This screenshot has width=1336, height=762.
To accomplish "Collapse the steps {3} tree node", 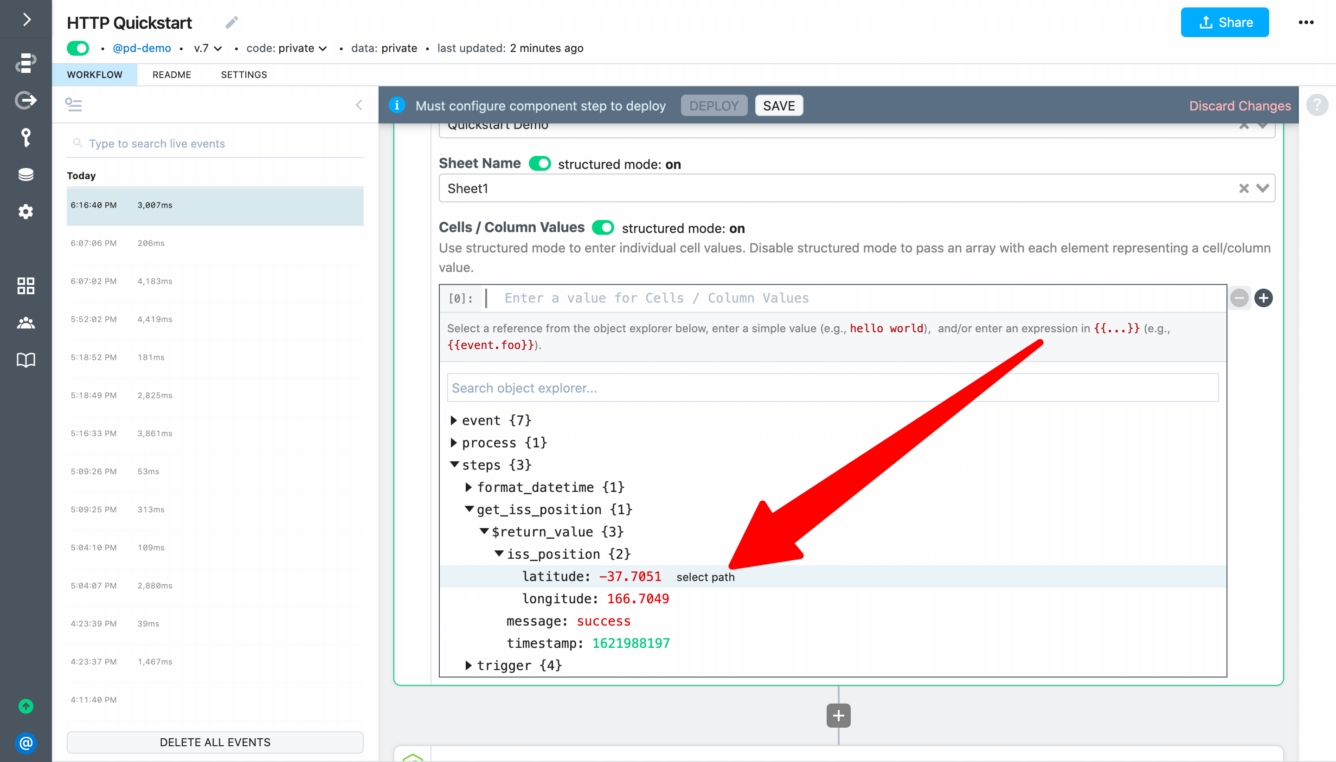I will (454, 465).
